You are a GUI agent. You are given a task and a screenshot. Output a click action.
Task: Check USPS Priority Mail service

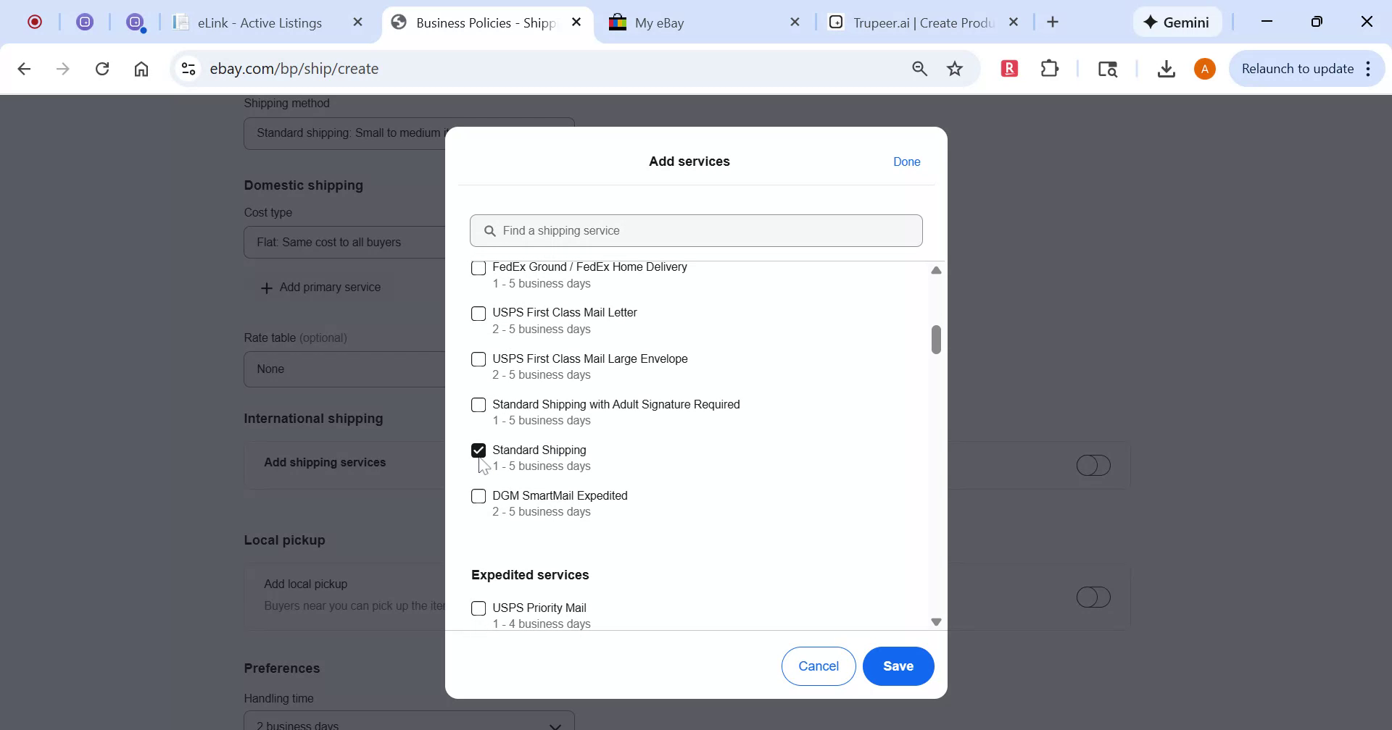478,608
